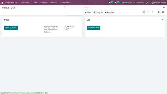Open the developer tools wrench icon

(x=147, y=3)
